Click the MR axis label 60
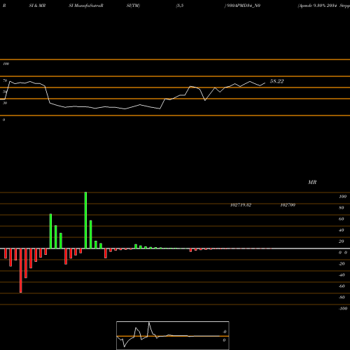Viewport: 350px width, 350px height. [x=342, y=219]
